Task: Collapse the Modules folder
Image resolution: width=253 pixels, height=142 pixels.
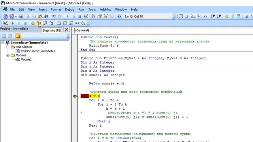Action: click(x=8, y=55)
